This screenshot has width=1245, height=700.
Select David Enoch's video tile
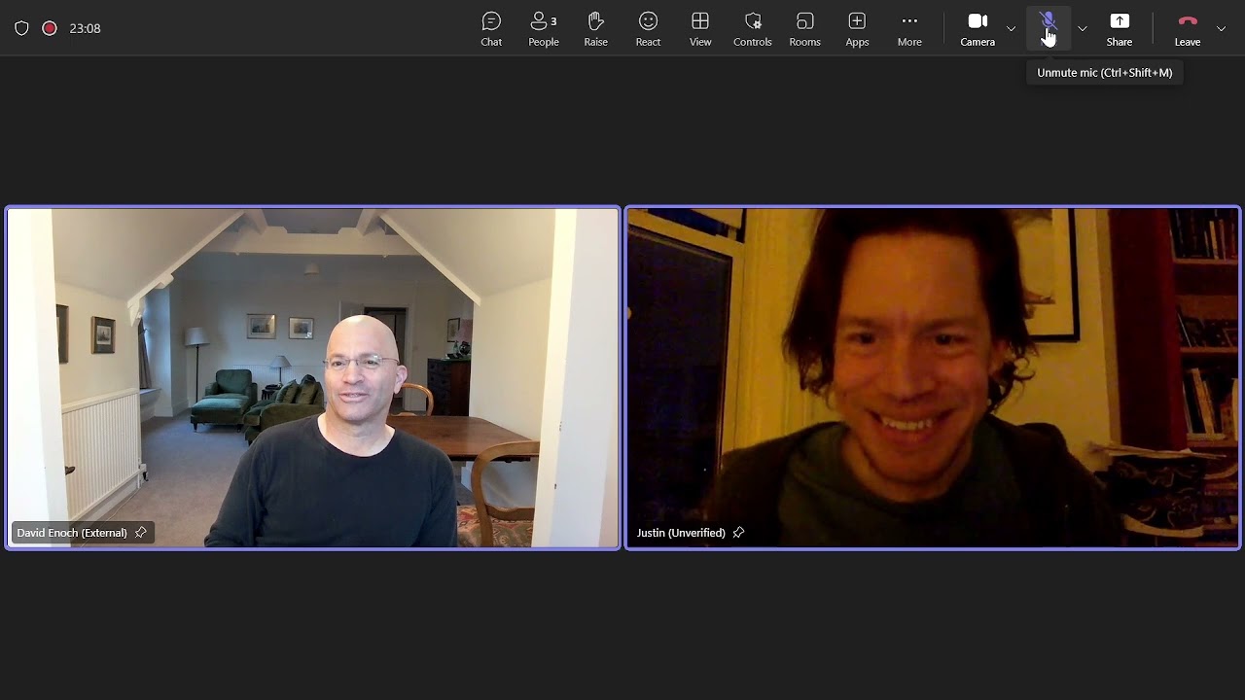(x=313, y=378)
